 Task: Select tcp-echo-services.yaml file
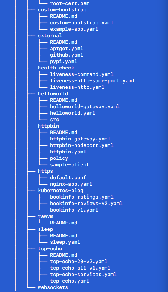[83, 274]
